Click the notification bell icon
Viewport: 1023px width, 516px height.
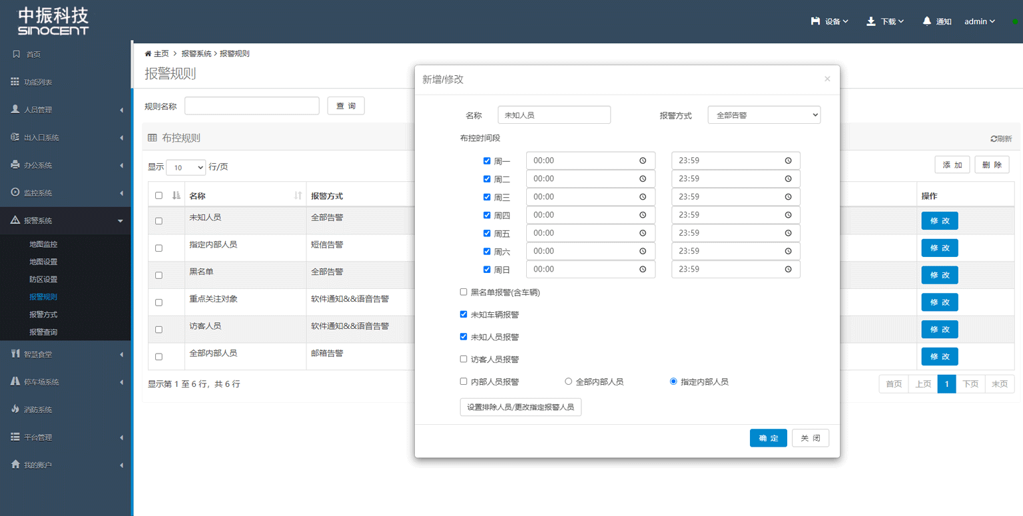[x=926, y=21]
